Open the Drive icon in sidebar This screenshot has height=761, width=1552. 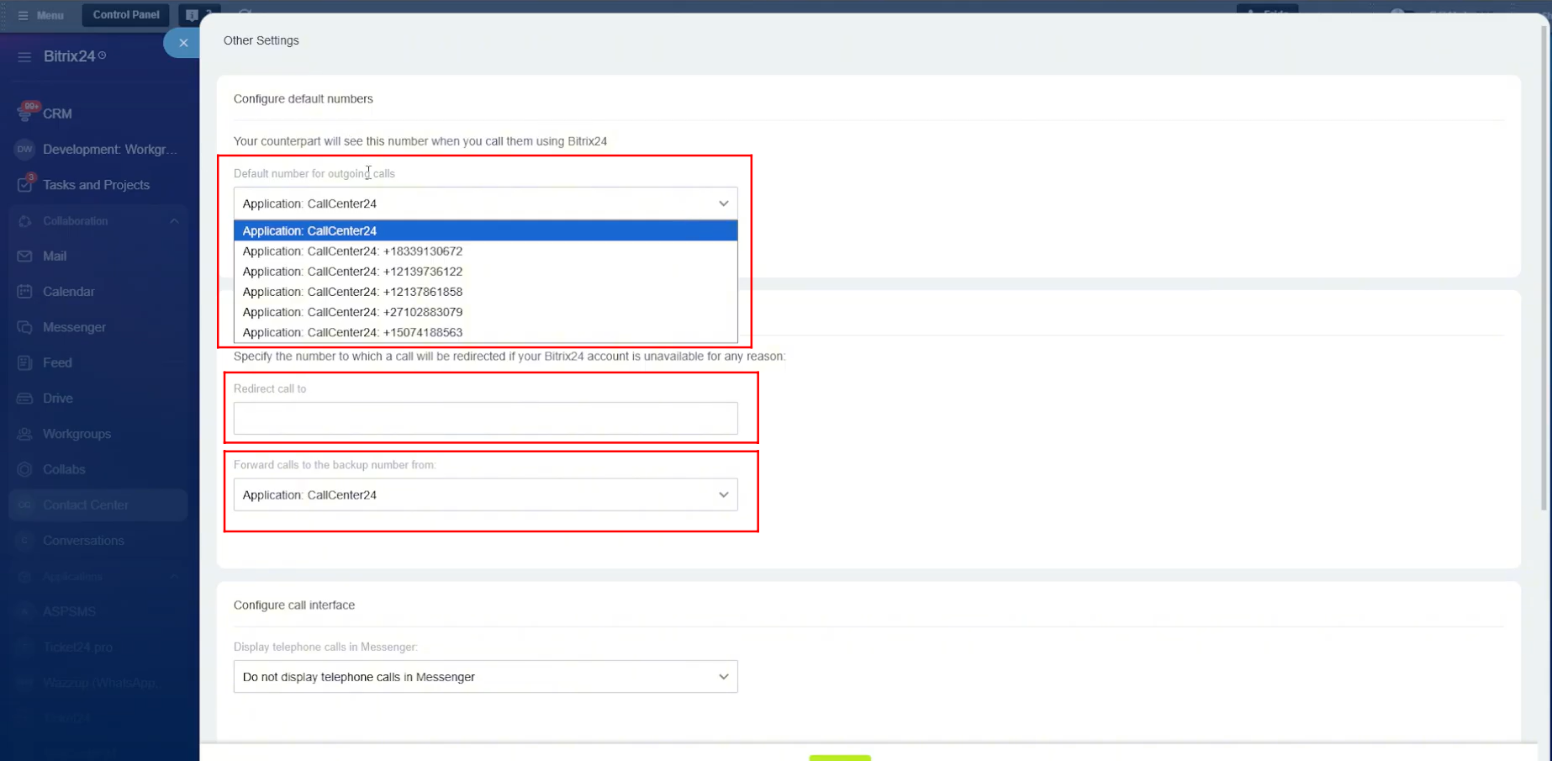[x=25, y=399]
